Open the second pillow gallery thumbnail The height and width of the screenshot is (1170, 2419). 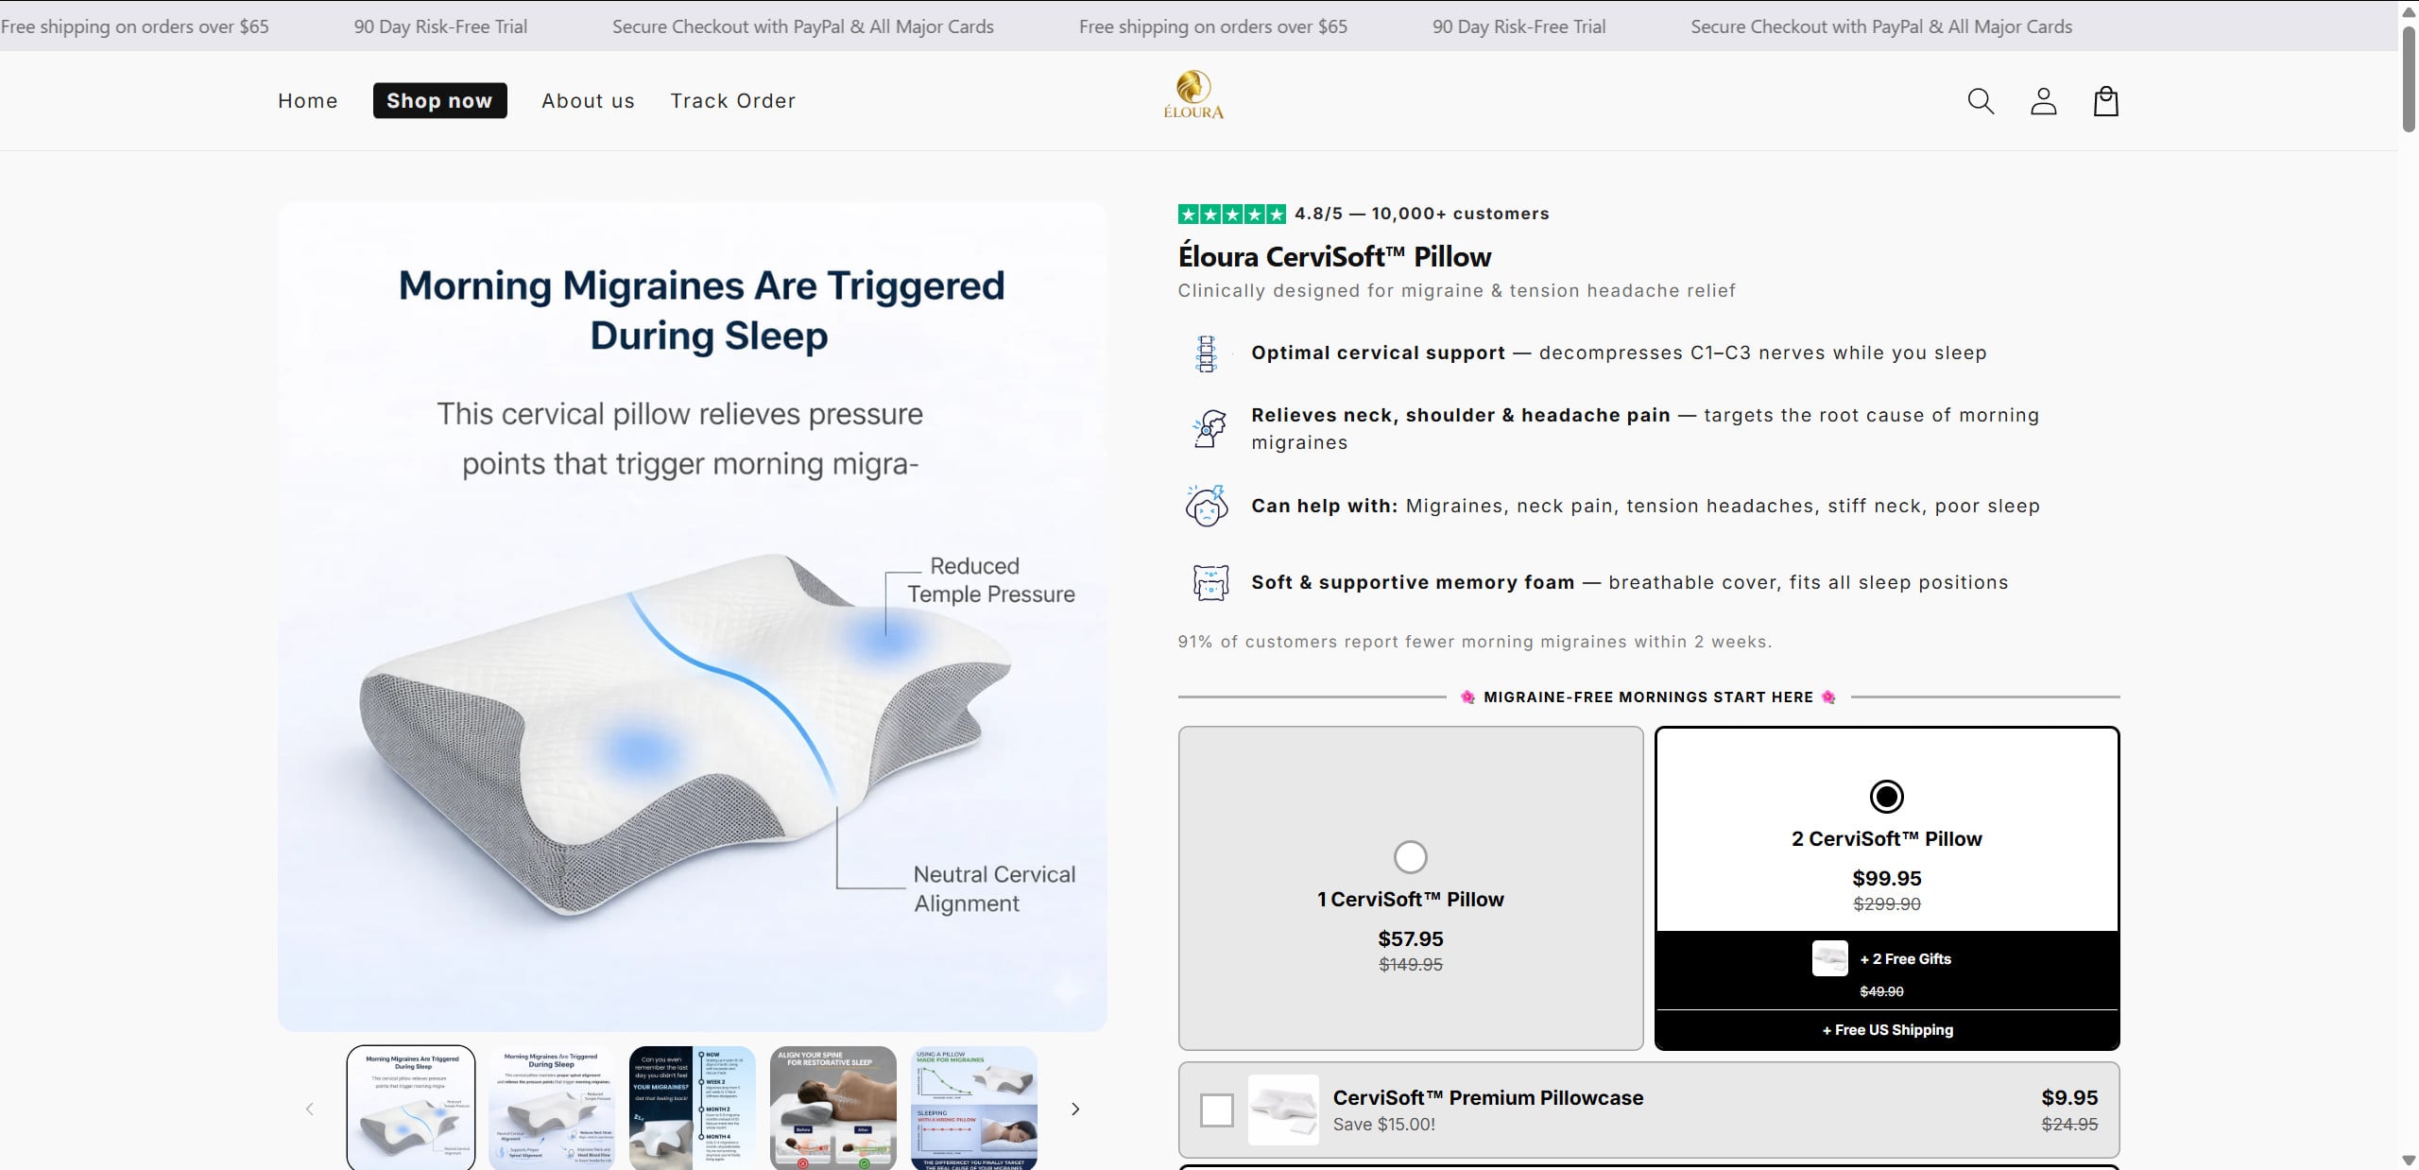click(x=551, y=1108)
